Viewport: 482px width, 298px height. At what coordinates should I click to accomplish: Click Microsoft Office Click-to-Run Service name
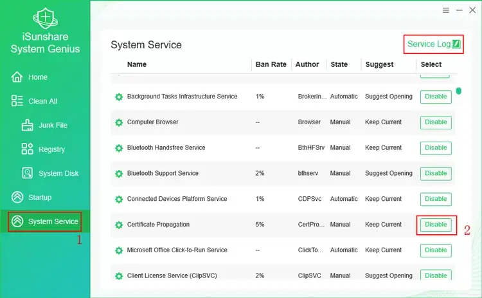pyautogui.click(x=177, y=250)
